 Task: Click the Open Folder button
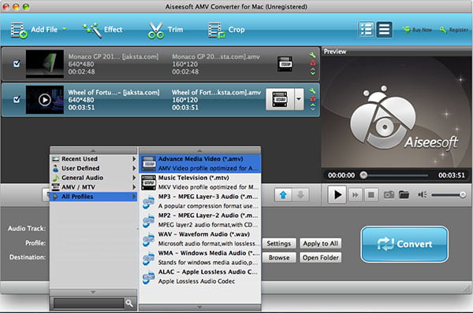point(320,258)
